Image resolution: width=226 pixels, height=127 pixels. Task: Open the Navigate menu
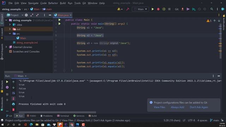(x=33, y=3)
